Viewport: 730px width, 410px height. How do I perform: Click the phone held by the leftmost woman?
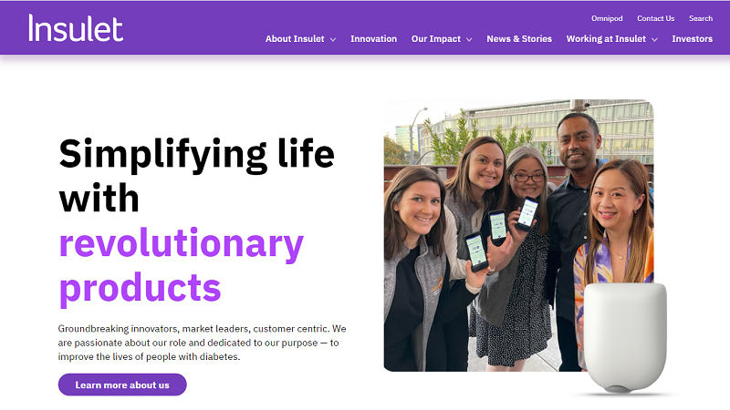(475, 251)
